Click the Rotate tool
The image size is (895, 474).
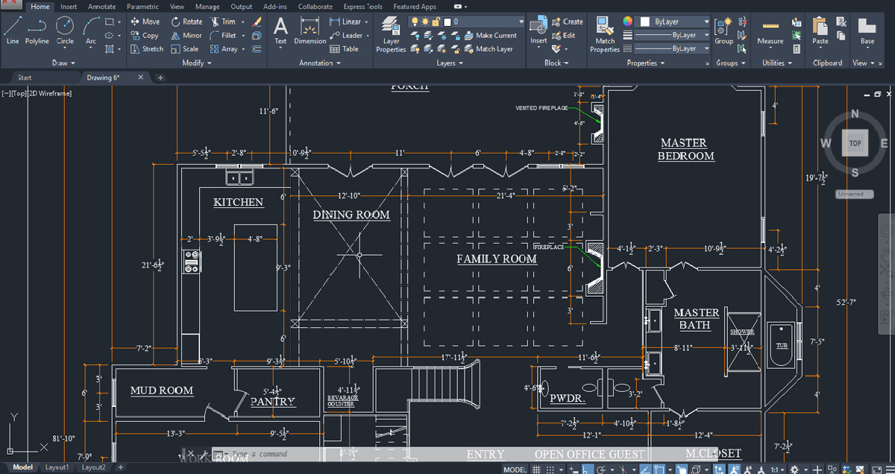(x=186, y=22)
